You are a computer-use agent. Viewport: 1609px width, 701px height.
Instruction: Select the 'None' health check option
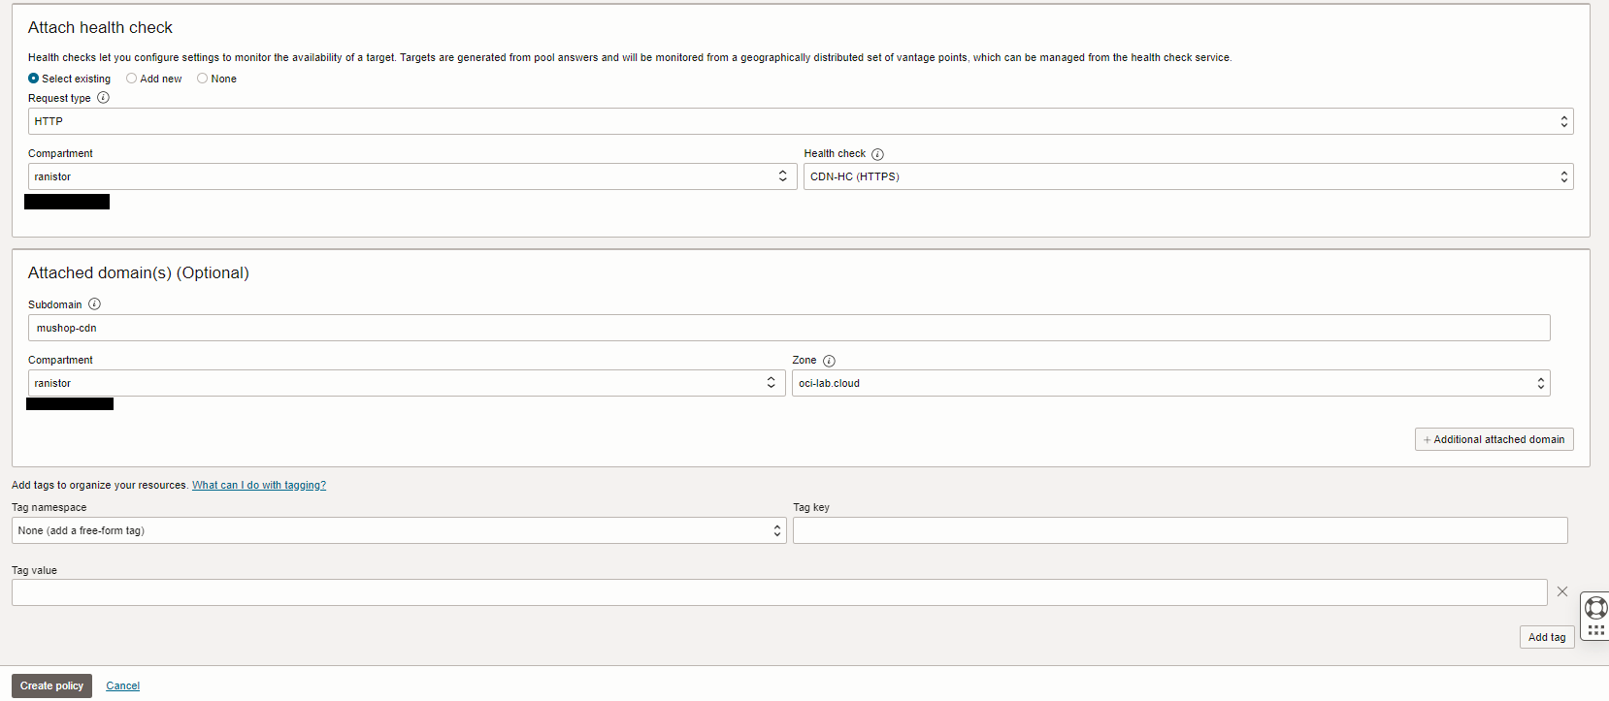tap(203, 79)
